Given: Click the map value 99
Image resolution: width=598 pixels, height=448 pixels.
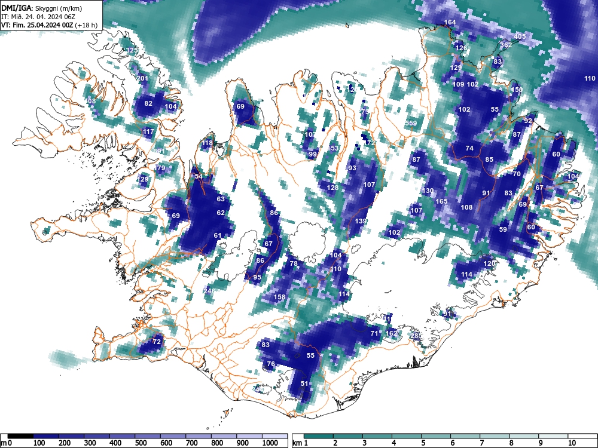Looking at the screenshot, I should tap(313, 154).
